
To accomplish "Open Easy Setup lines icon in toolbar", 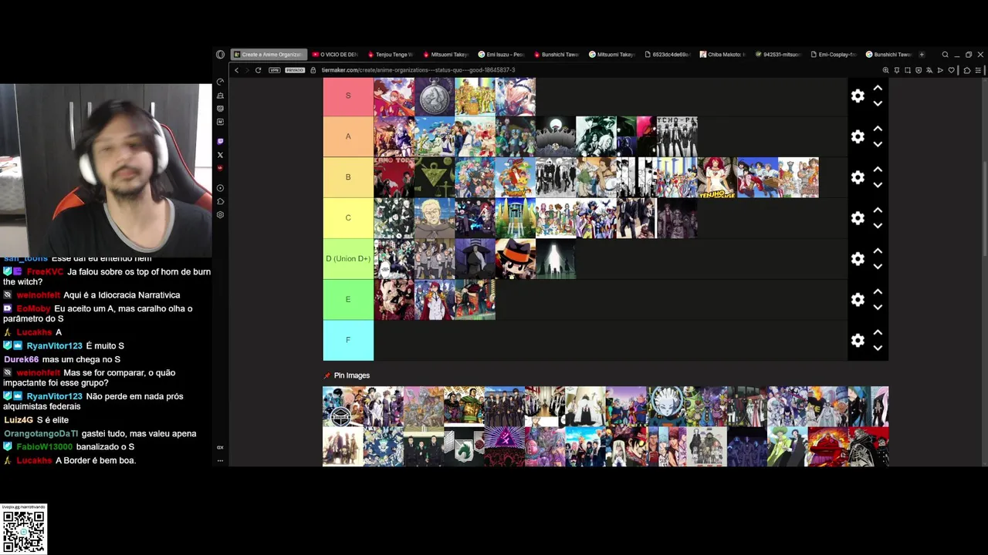I will pyautogui.click(x=978, y=70).
